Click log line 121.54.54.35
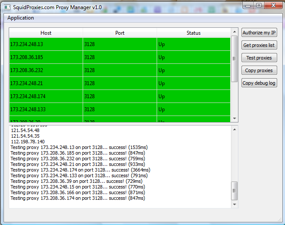This screenshot has height=225, width=285. (25, 136)
